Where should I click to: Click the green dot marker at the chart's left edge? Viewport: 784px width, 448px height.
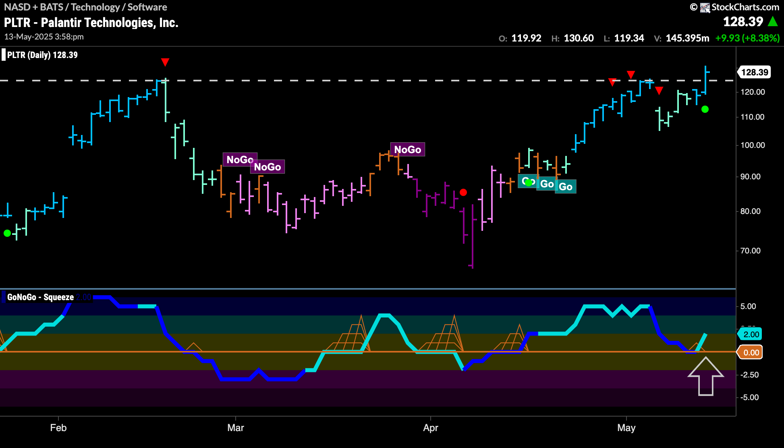[7, 233]
